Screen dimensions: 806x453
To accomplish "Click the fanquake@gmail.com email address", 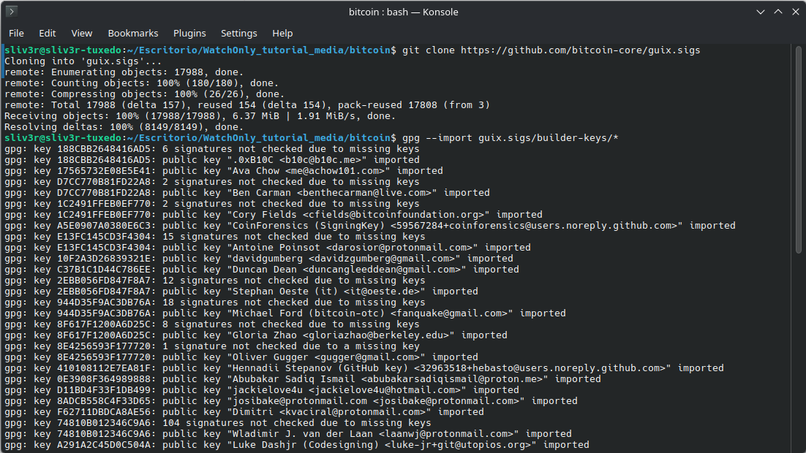I will tap(449, 313).
